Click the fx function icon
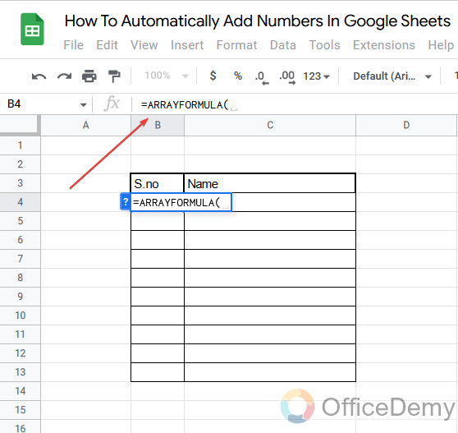 point(112,104)
